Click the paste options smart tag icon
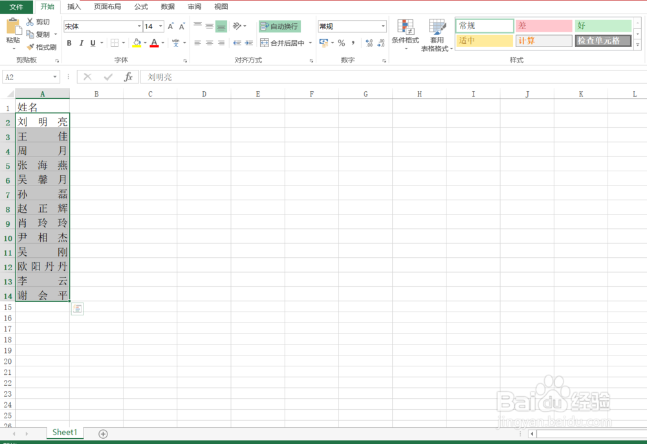 (77, 309)
